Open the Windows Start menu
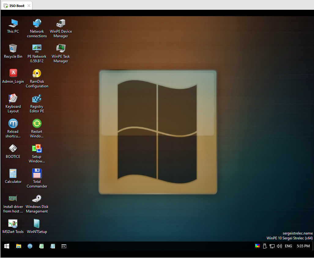This screenshot has height=258, width=314. coord(7,246)
